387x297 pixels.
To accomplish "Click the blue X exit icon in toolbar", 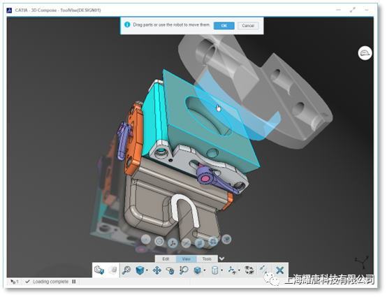I will (x=280, y=270).
